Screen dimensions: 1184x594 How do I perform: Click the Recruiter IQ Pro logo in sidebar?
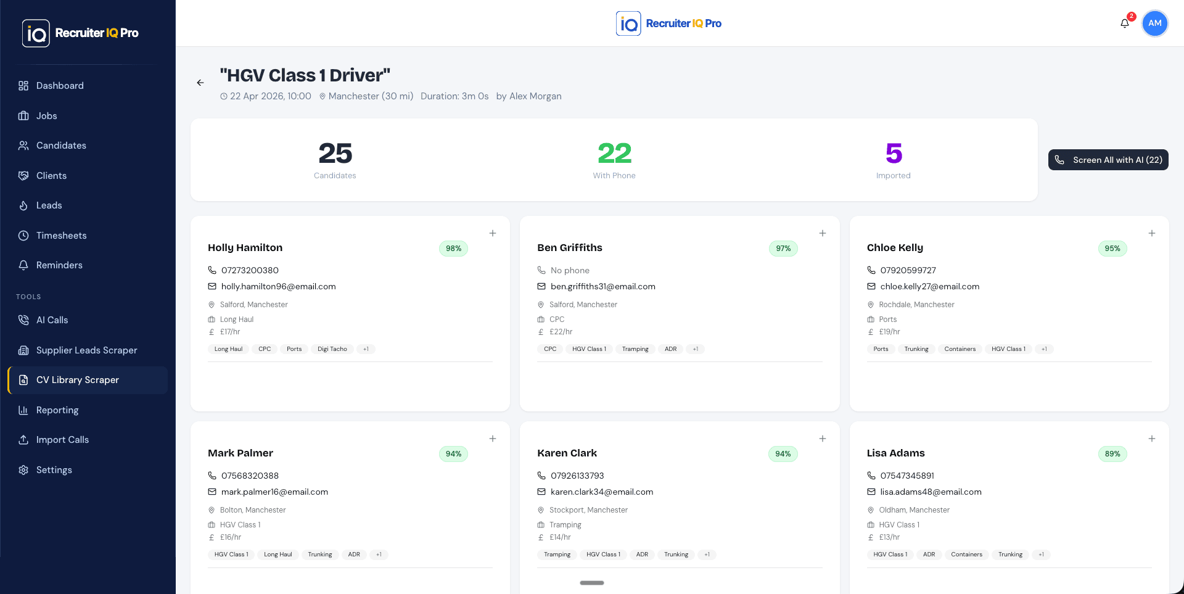(x=80, y=33)
